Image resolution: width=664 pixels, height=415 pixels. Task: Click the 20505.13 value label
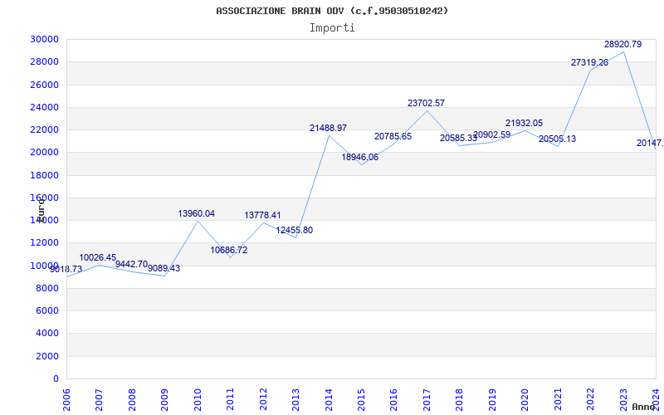[557, 139]
